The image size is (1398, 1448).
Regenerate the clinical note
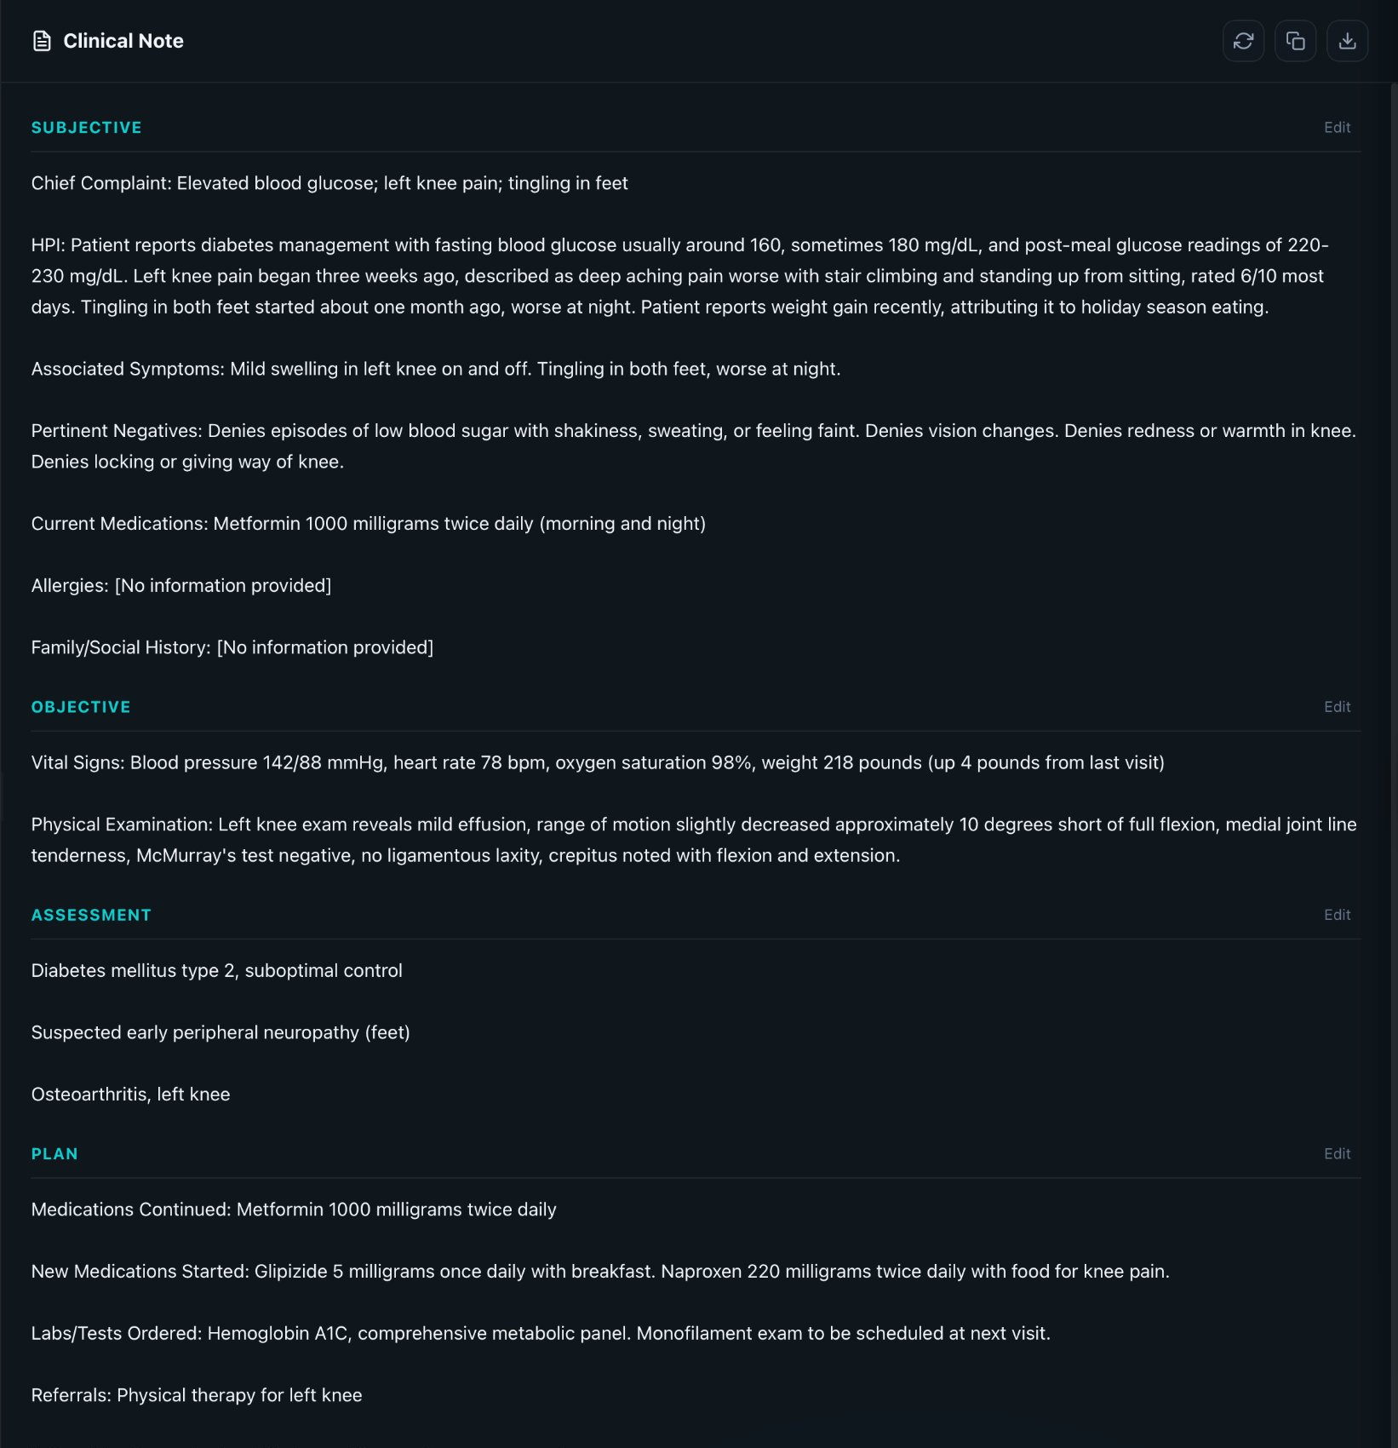tap(1243, 40)
